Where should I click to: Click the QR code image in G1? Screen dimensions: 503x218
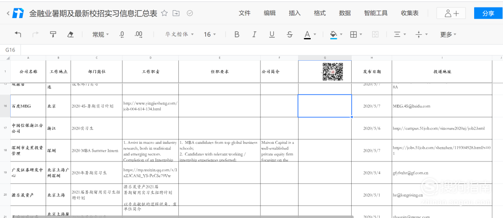(333, 71)
